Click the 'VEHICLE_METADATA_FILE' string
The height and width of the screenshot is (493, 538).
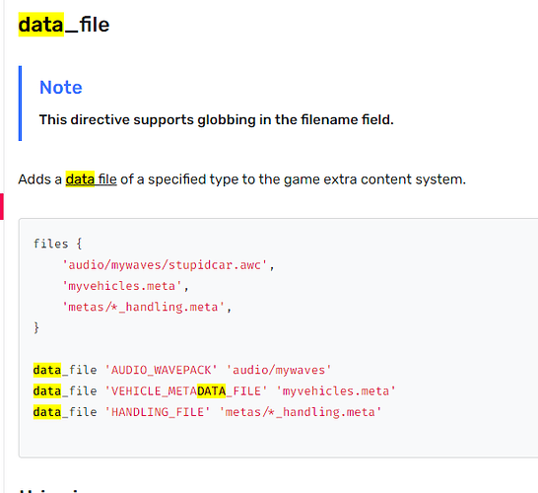[x=186, y=391]
